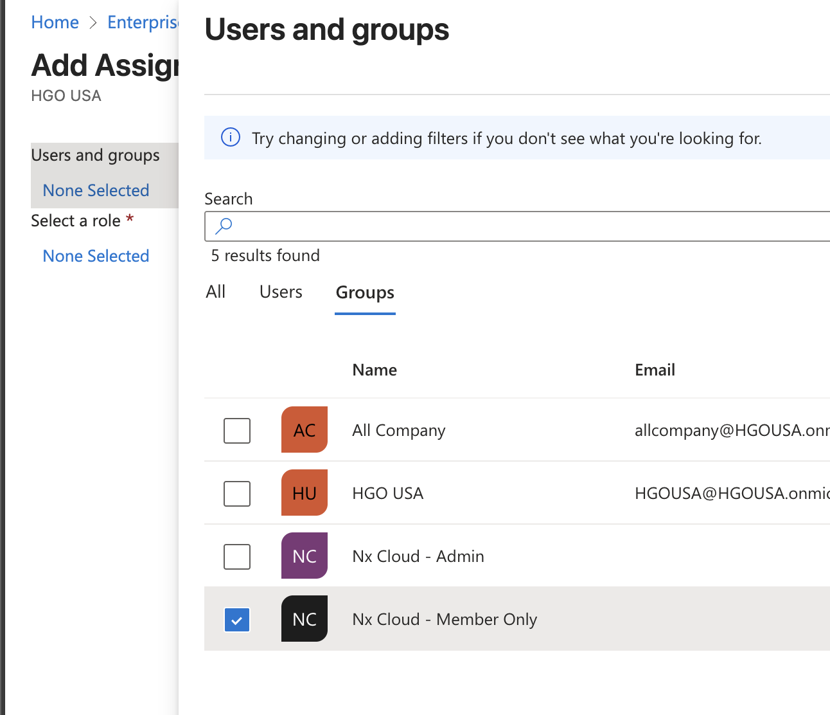This screenshot has width=830, height=715.
Task: Click None Selected under Users and groups
Action: pyautogui.click(x=96, y=190)
